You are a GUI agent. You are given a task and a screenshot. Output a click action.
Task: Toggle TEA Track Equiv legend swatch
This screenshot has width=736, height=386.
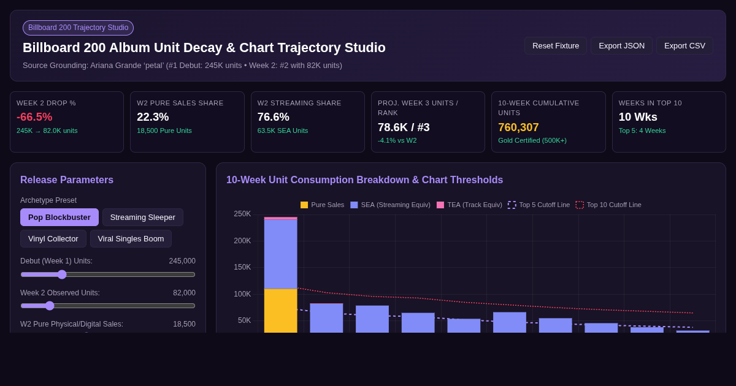pos(440,205)
